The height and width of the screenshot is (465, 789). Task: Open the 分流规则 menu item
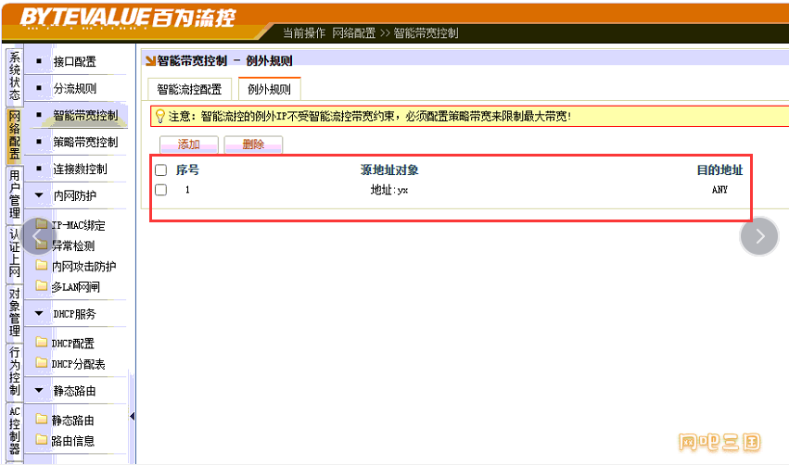[x=74, y=89]
